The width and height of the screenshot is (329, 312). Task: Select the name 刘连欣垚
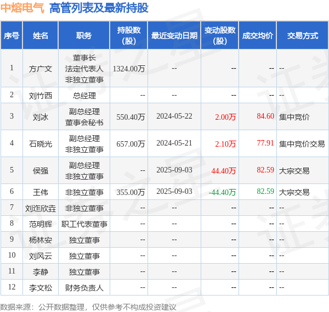[x=40, y=208]
